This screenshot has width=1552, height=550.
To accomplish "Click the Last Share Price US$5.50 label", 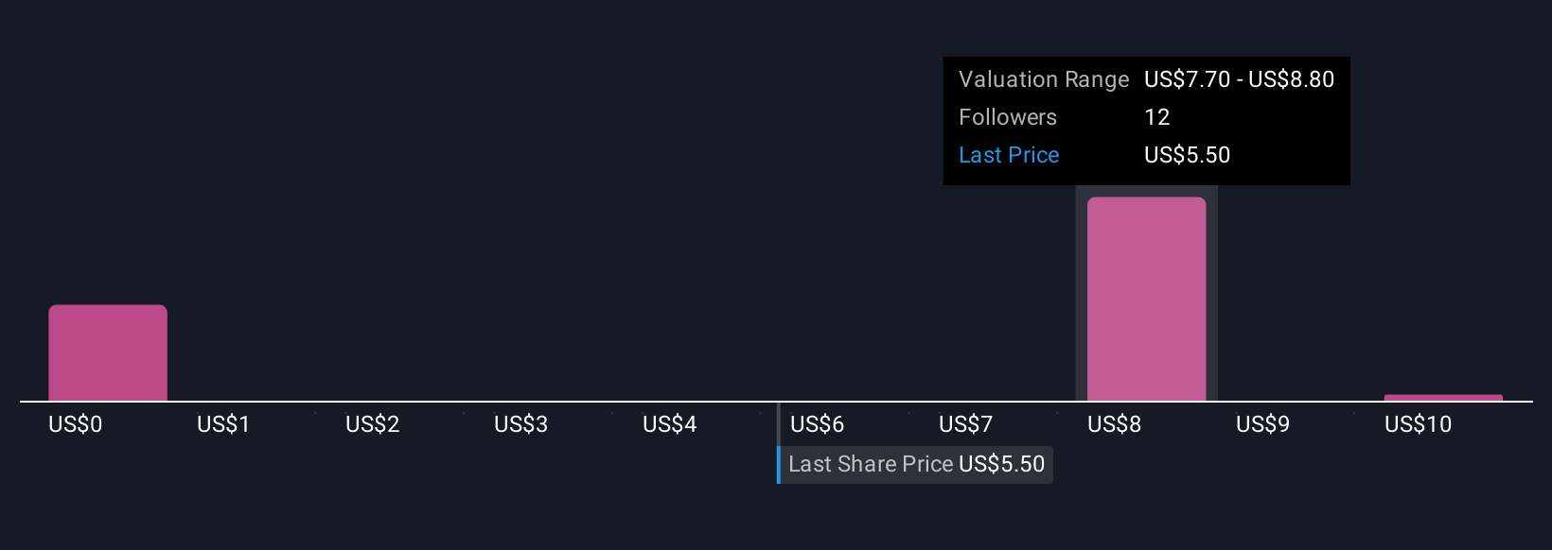I will [x=915, y=464].
